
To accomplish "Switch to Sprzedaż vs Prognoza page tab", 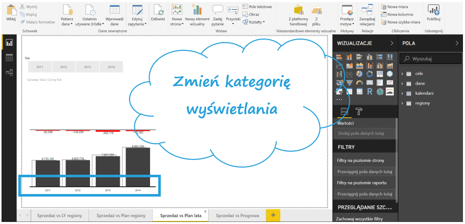I will click(x=237, y=215).
